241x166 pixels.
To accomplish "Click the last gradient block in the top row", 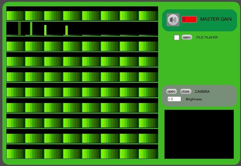I will click(148, 16).
